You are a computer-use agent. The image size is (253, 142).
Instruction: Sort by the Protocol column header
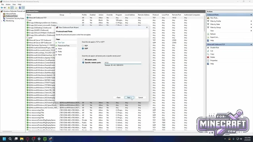[x=156, y=15]
